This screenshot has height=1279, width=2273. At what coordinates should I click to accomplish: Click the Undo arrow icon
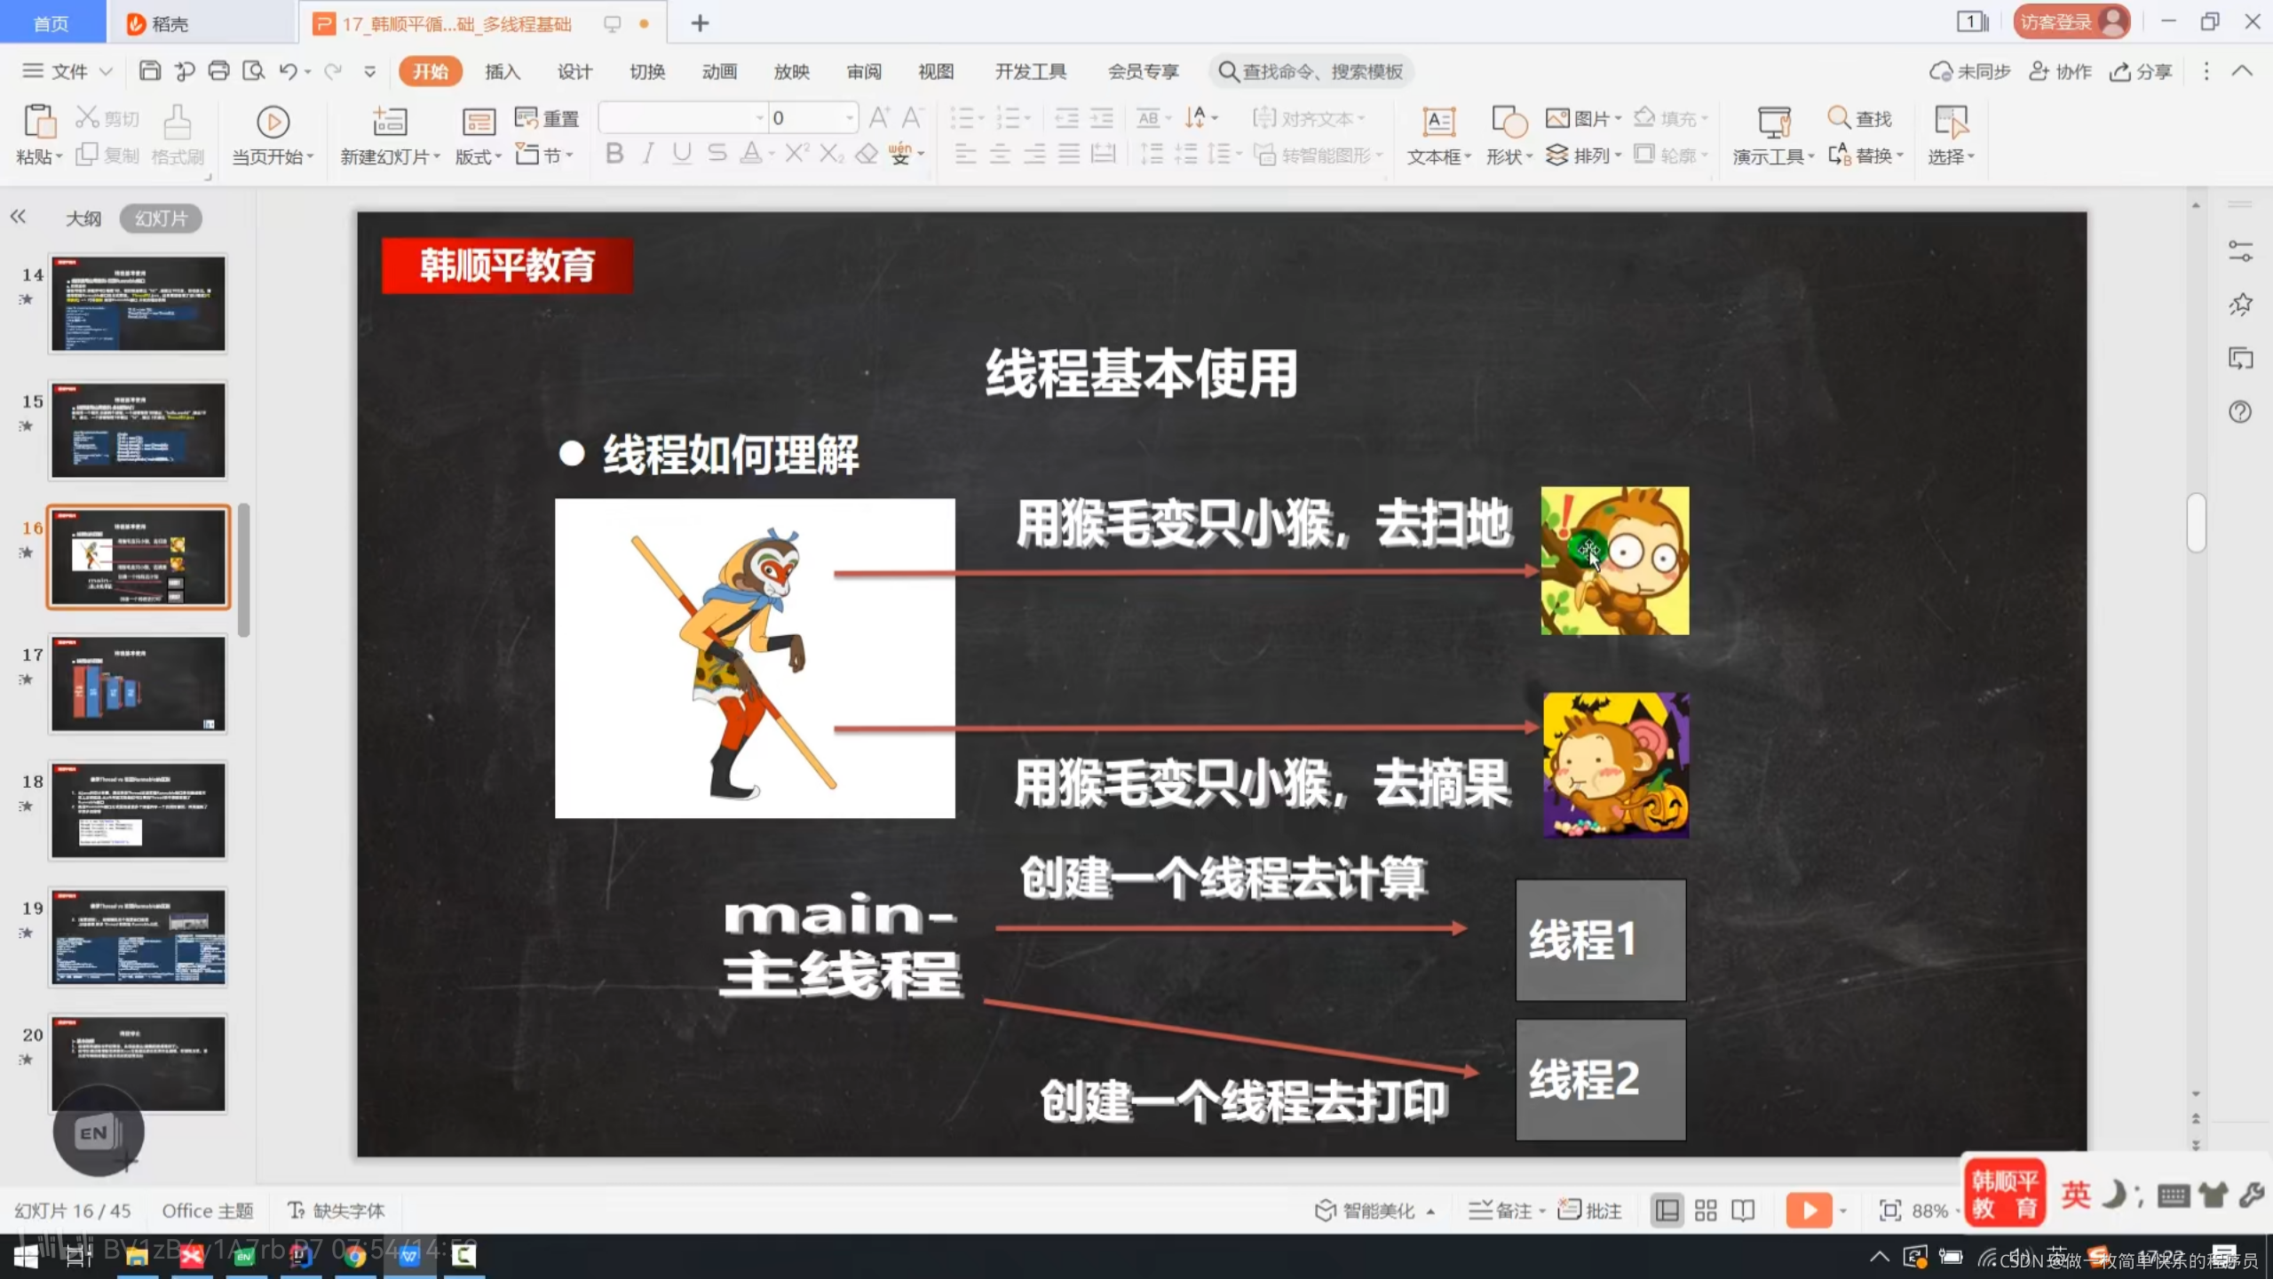288,71
